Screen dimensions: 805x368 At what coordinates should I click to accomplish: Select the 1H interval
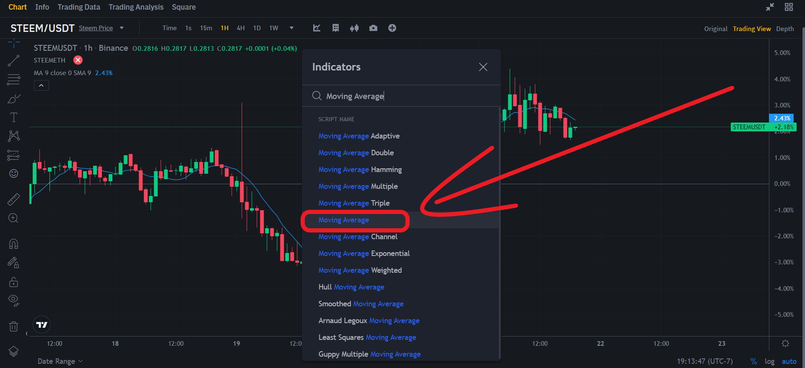pyautogui.click(x=225, y=28)
